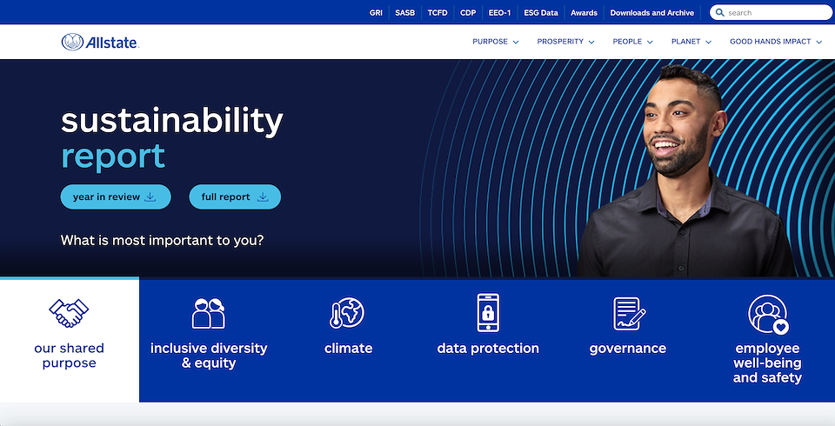Image resolution: width=835 pixels, height=426 pixels.
Task: Open the ESG Data link
Action: click(x=540, y=13)
